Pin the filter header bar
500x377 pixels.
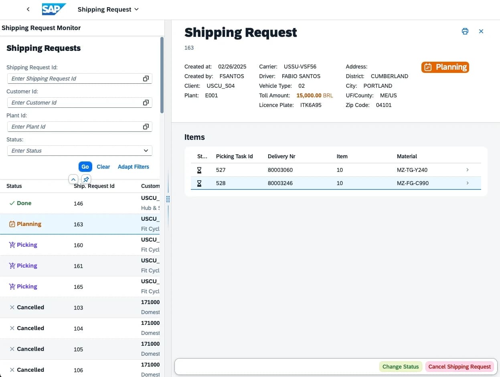click(x=86, y=179)
